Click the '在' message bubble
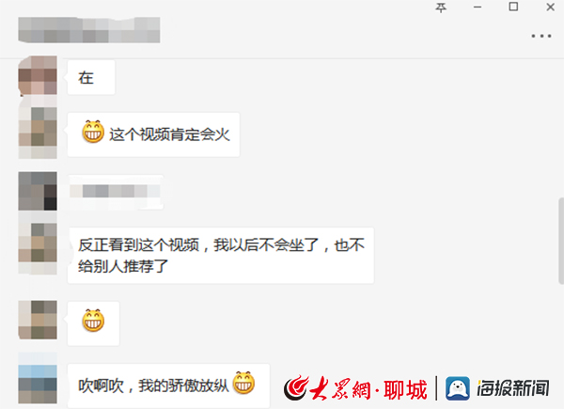 point(91,77)
